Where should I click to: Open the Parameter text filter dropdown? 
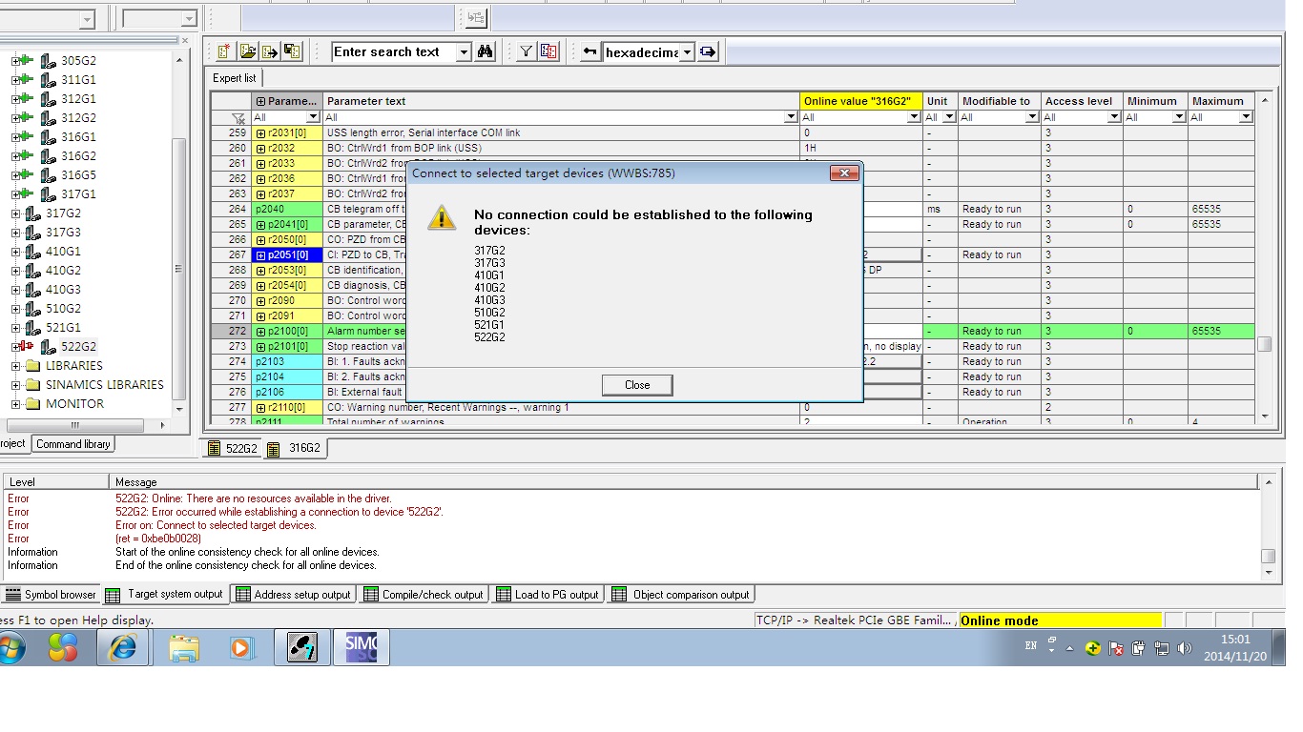(x=791, y=117)
